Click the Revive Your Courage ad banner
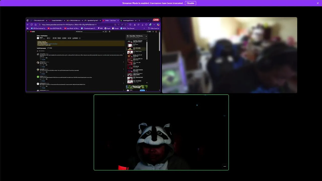 click(137, 87)
